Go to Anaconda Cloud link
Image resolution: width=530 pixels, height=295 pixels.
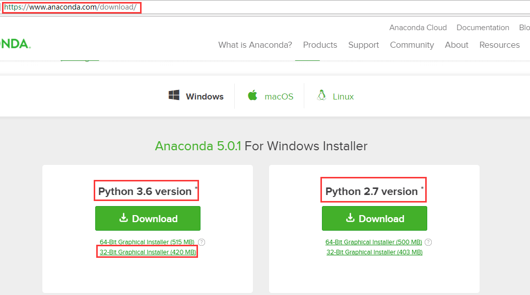tap(417, 28)
